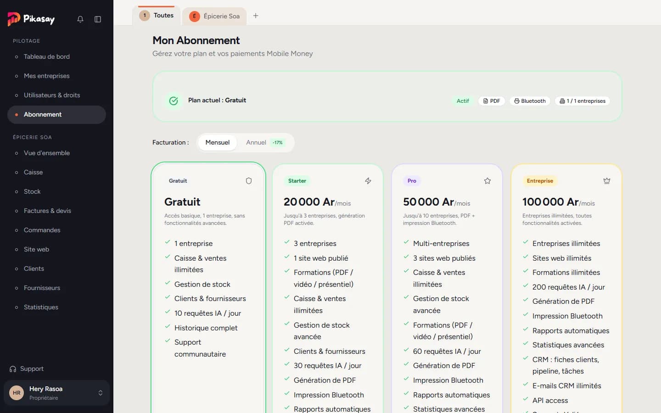Click the headset Support icon
Screen dimensions: 661x413
(x=13, y=369)
